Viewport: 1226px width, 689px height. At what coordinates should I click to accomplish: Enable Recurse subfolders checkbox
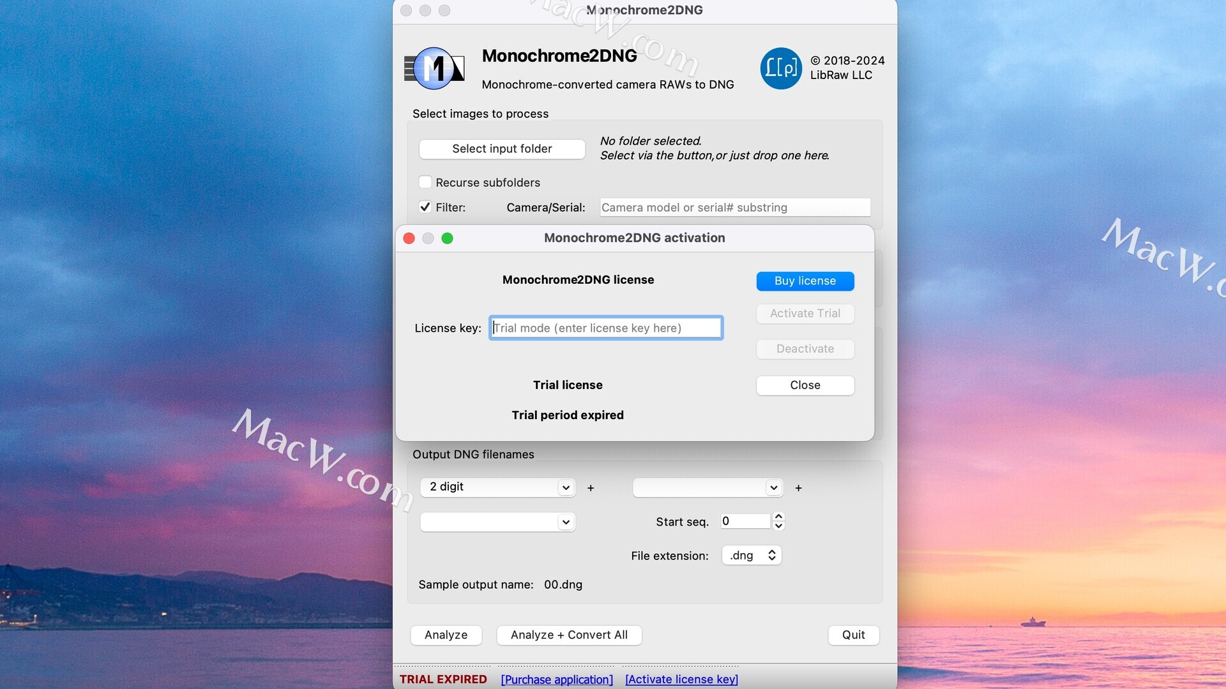tap(425, 182)
